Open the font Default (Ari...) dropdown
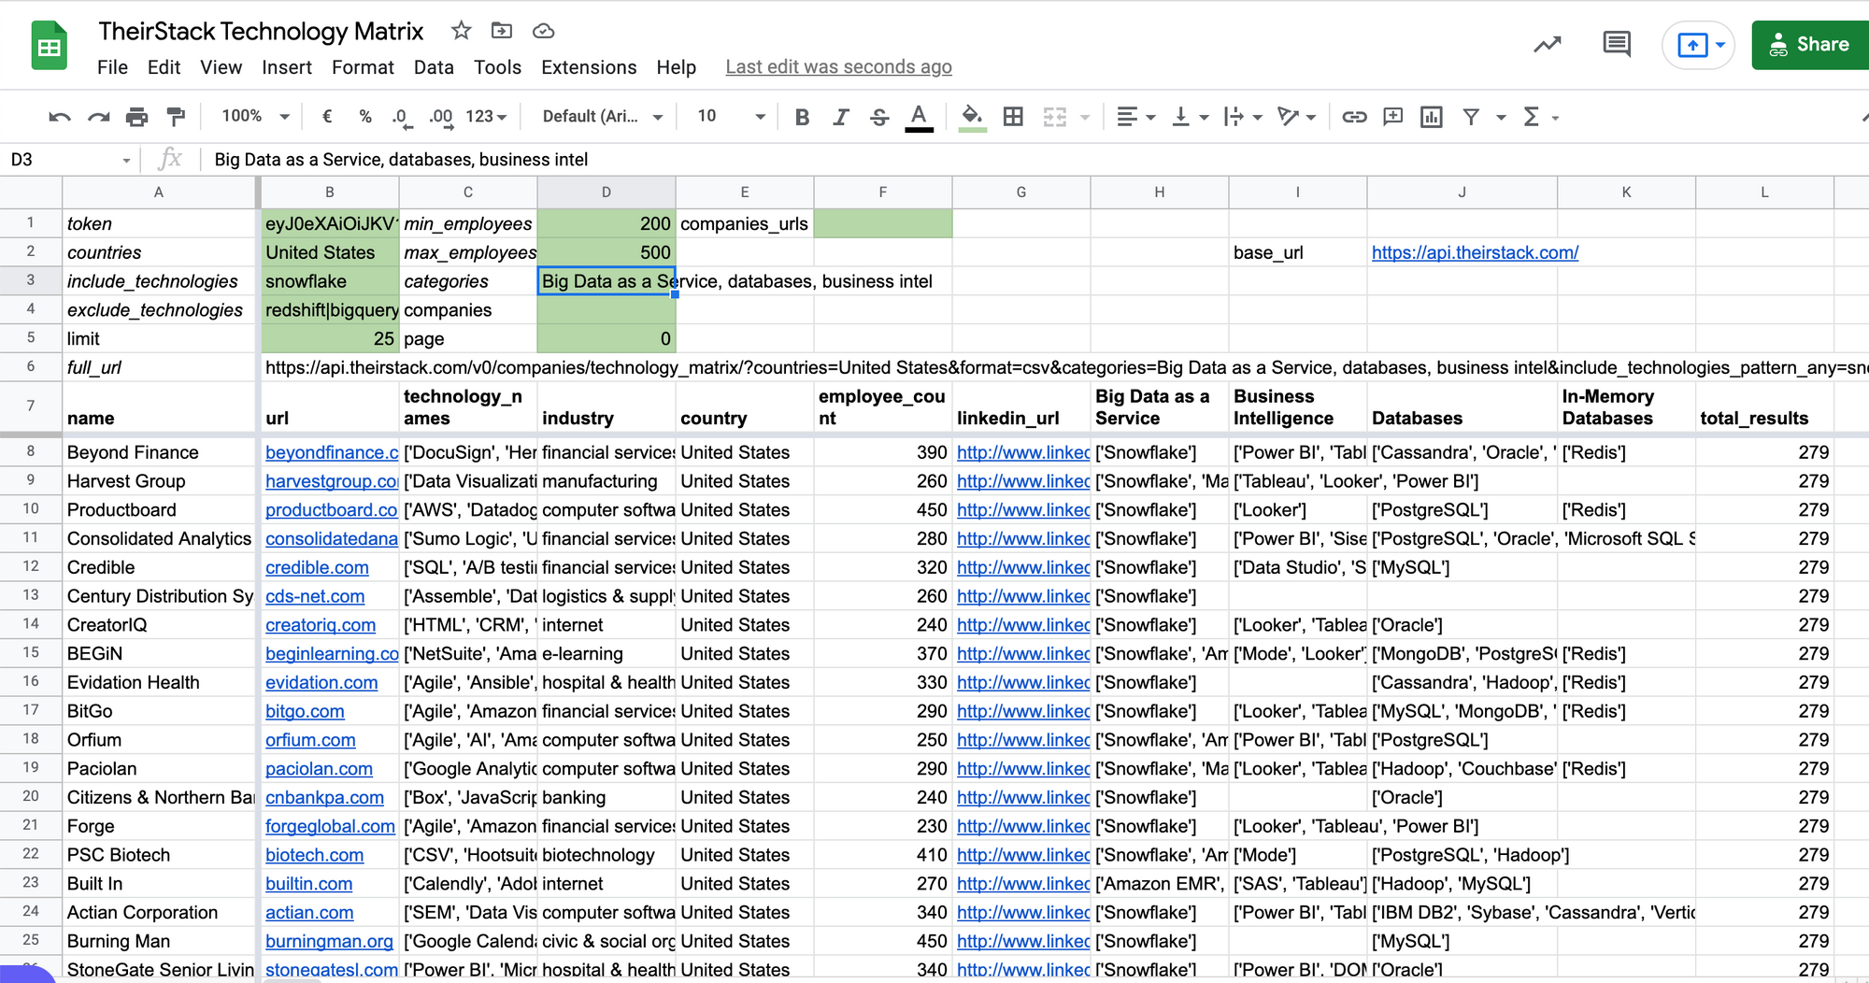Viewport: 1869px width, 983px height. tap(602, 117)
